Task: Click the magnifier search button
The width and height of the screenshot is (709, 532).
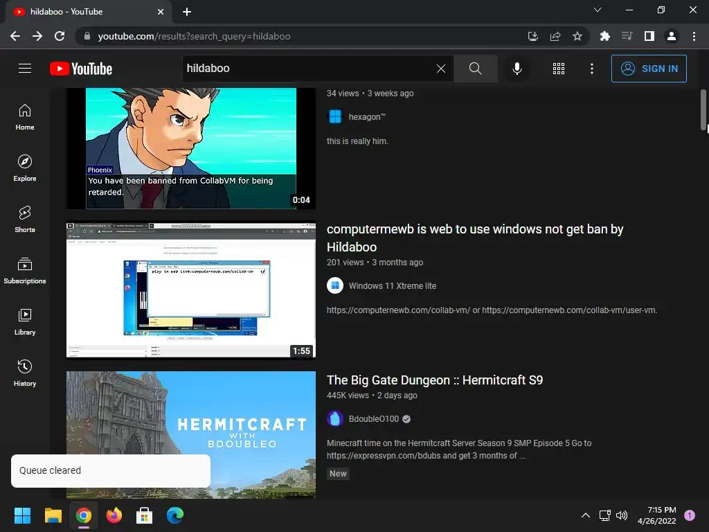Action: click(475, 69)
